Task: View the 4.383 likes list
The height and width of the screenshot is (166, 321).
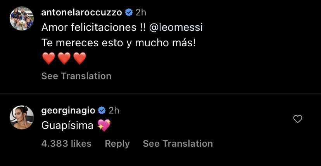Action: [x=66, y=144]
